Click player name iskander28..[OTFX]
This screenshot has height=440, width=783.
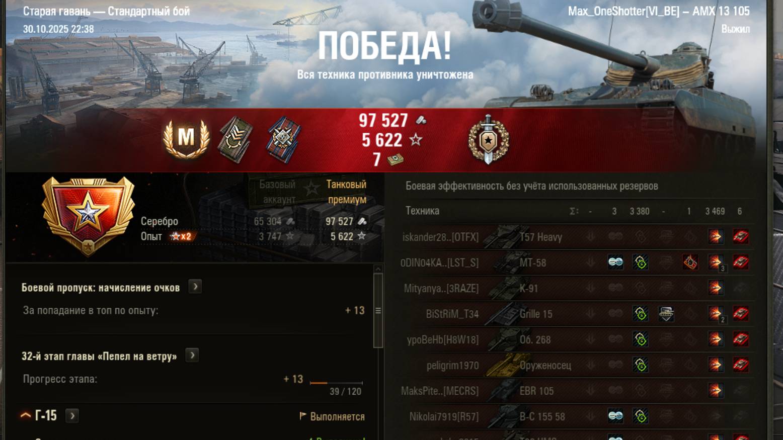click(440, 237)
